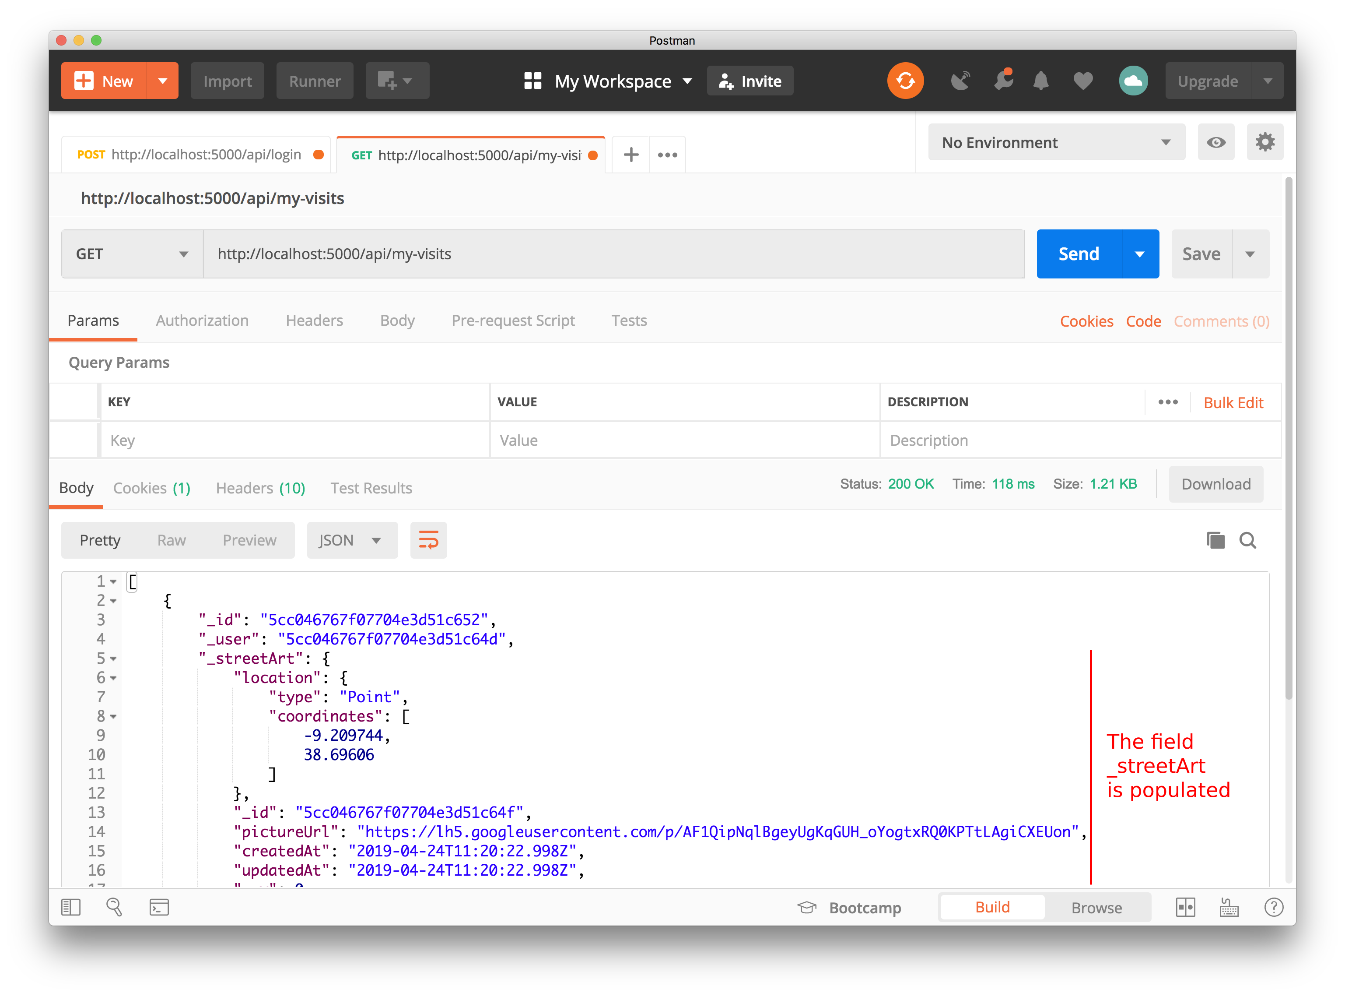The image size is (1345, 993).
Task: Open the Tests tab
Action: click(629, 320)
